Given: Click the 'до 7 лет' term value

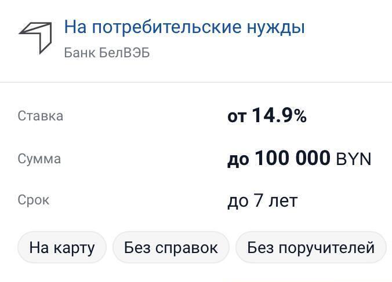Looking at the screenshot, I should (x=262, y=201).
